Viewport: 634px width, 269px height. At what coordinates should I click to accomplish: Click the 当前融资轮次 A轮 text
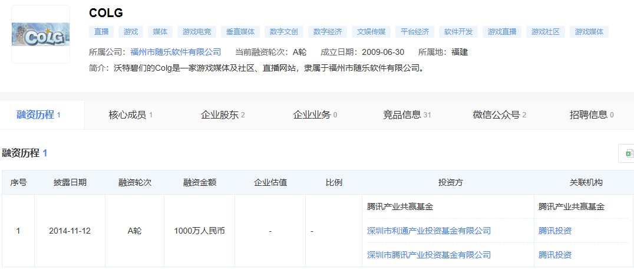(271, 52)
